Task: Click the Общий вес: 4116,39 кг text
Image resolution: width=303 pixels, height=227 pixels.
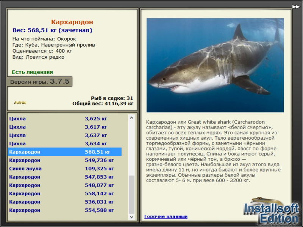Action: click(x=103, y=103)
